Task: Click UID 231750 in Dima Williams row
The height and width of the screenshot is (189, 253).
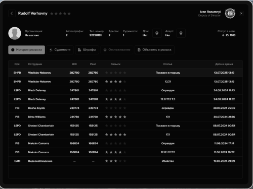Action: click(x=74, y=117)
